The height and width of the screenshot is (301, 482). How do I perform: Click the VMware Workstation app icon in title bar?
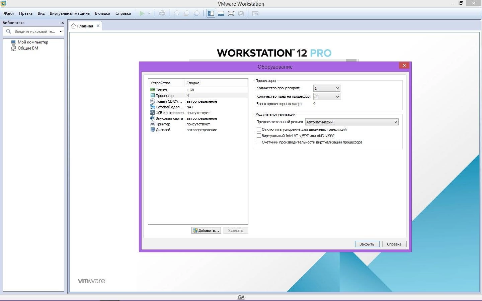pyautogui.click(x=3, y=4)
